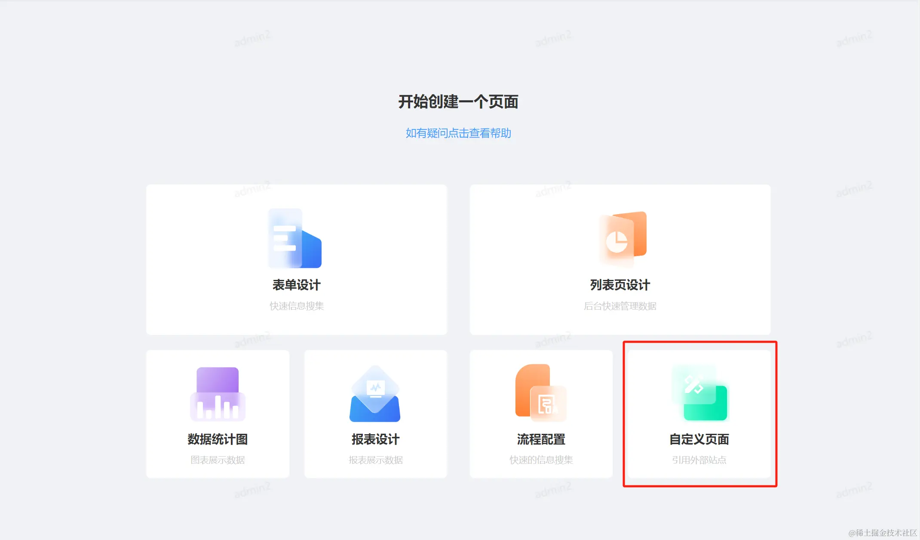Click the purple 数据统计图 bar-chart icon
Image resolution: width=920 pixels, height=540 pixels.
[218, 394]
